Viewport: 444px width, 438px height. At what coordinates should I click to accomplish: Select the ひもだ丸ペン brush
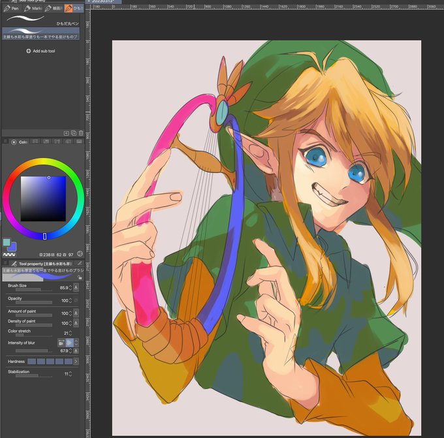coord(40,20)
